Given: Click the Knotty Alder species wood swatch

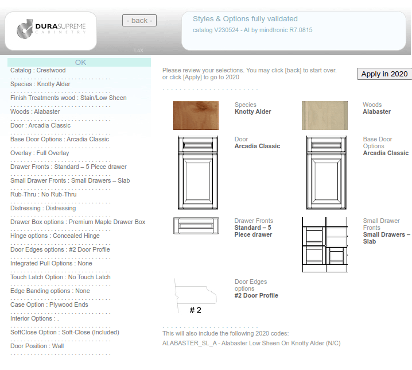Looking at the screenshot, I should point(196,115).
